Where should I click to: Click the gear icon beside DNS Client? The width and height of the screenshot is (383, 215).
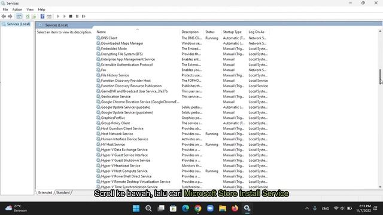point(98,38)
